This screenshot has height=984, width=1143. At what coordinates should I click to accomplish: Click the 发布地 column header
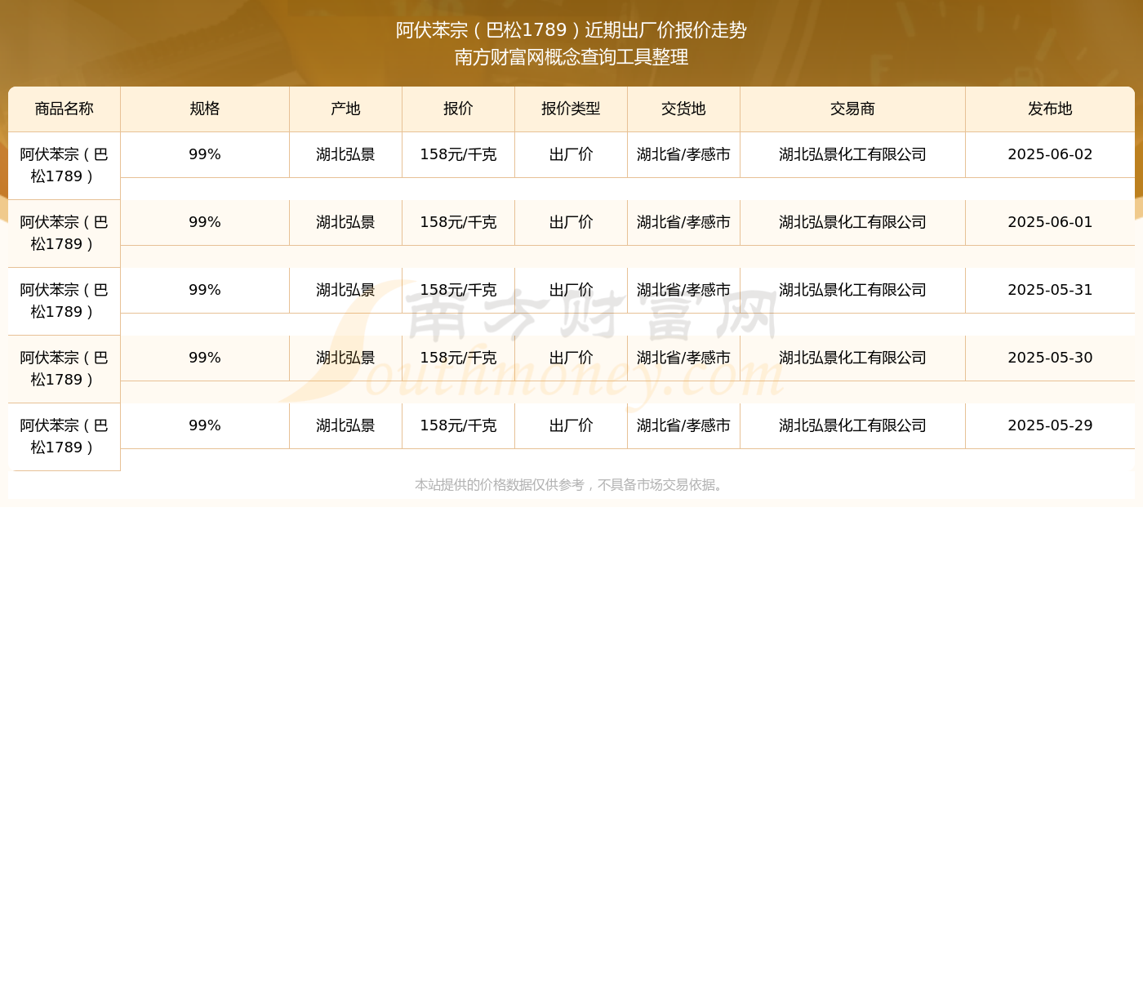point(1050,109)
